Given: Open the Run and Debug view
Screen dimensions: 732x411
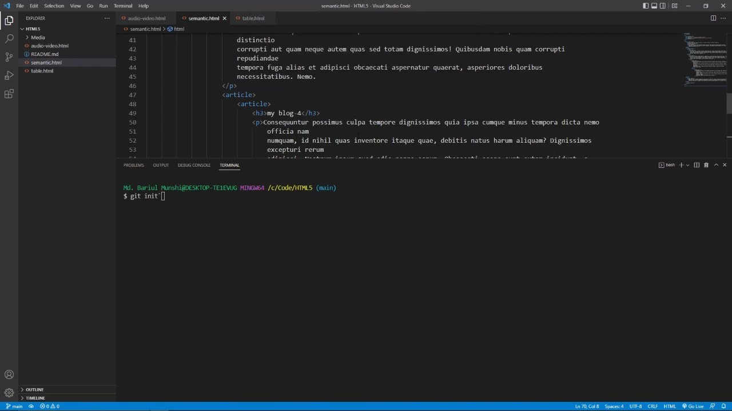Looking at the screenshot, I should pyautogui.click(x=9, y=75).
